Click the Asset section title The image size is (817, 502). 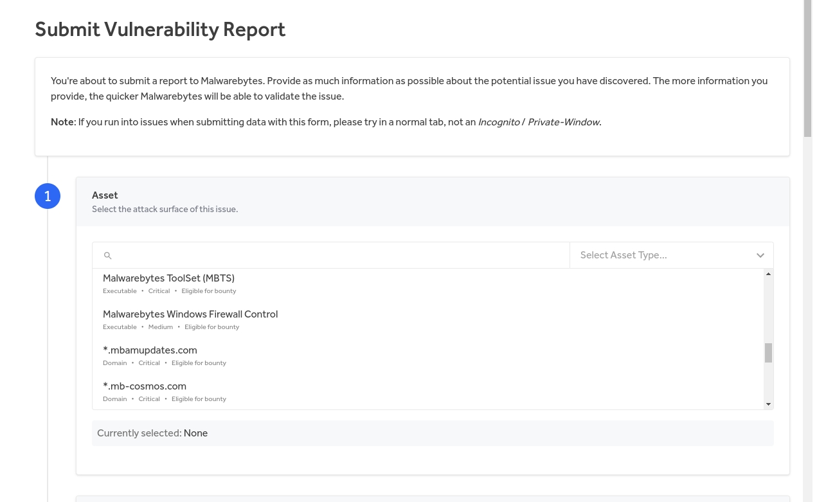point(105,195)
